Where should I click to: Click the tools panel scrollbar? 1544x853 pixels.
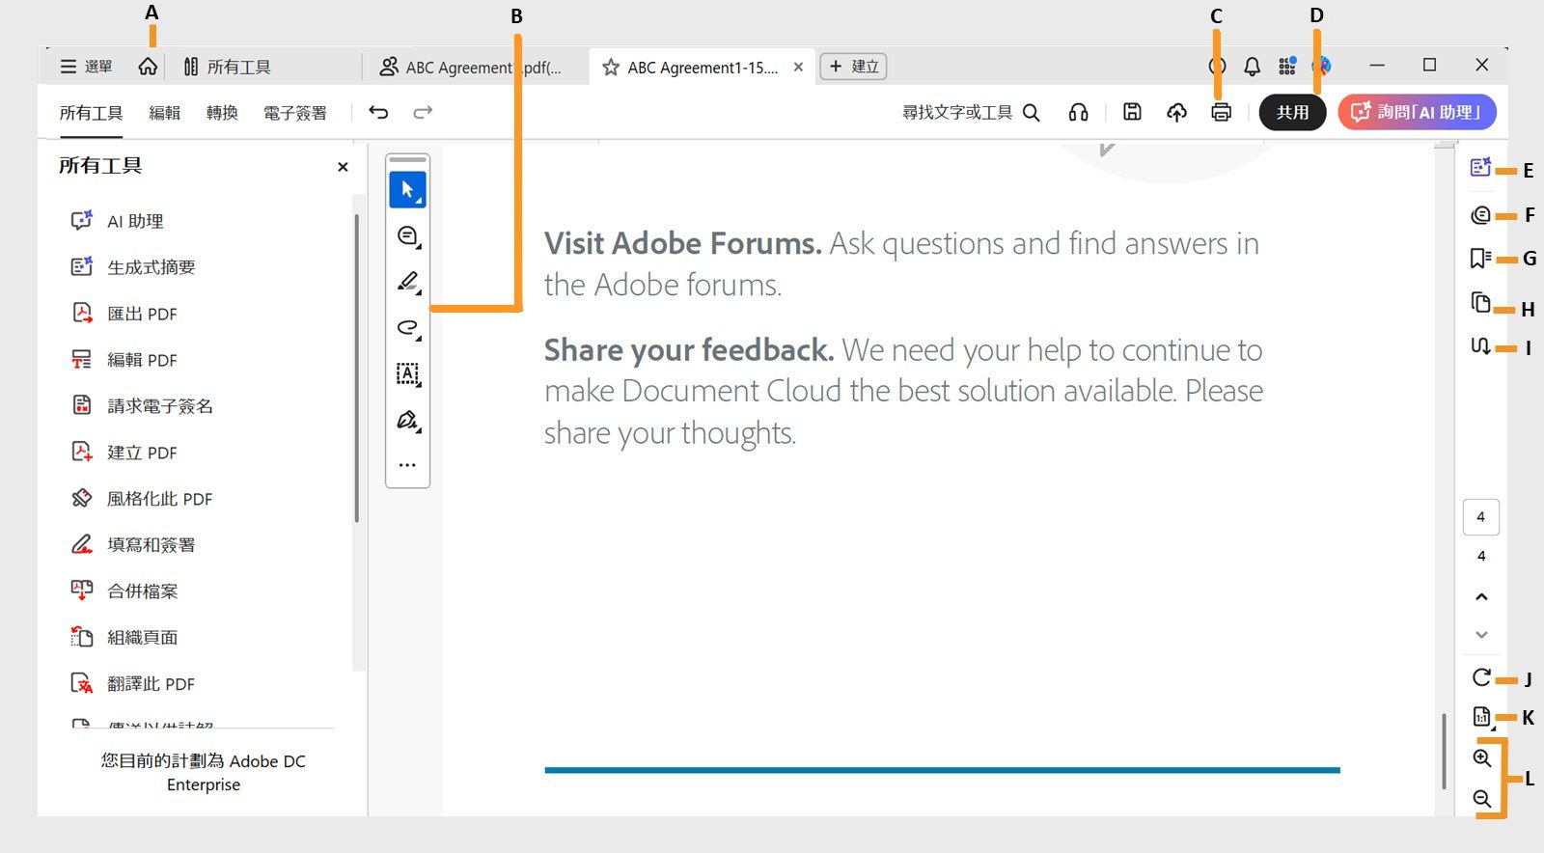[x=357, y=369]
